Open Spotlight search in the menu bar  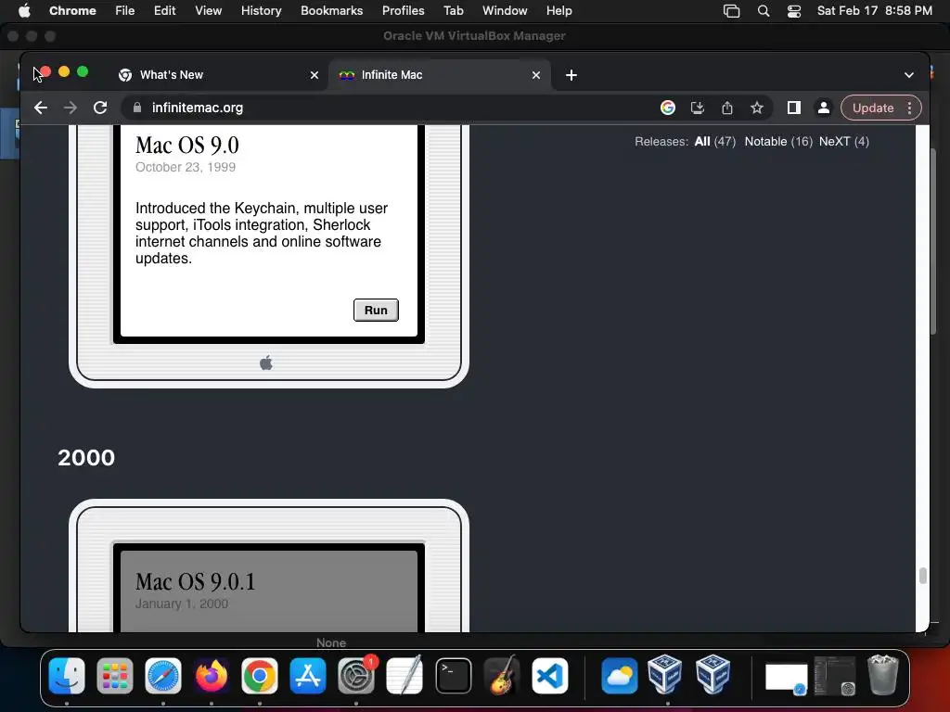pyautogui.click(x=764, y=11)
